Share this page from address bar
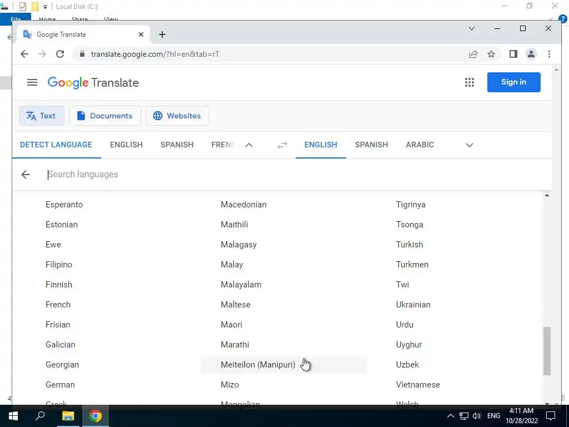 click(x=473, y=54)
